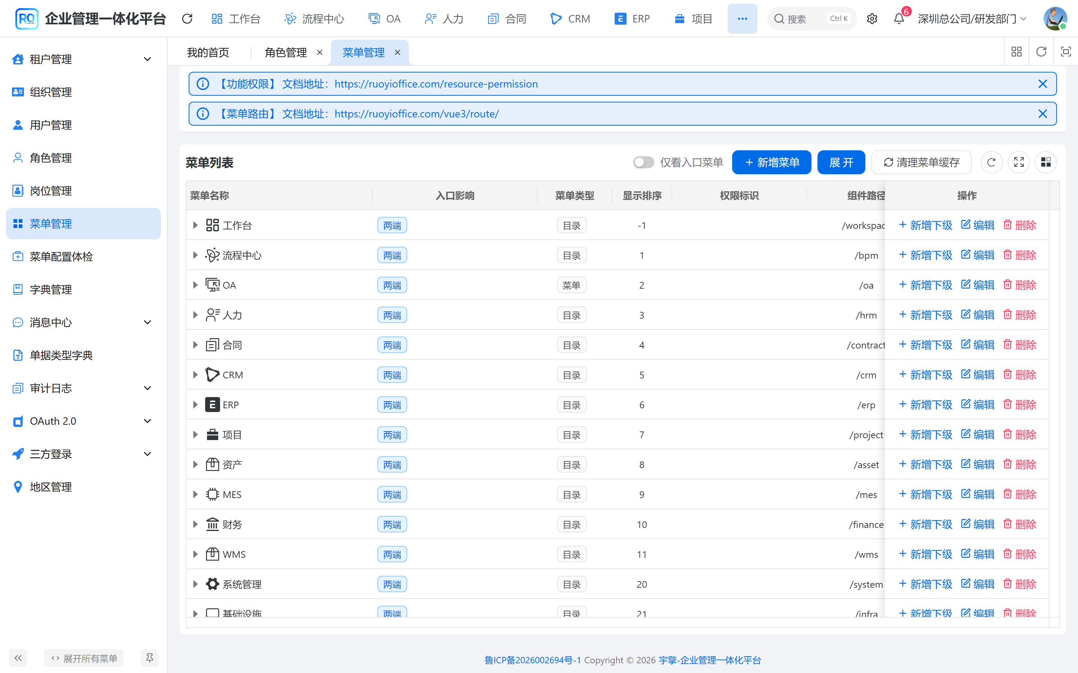
Task: Click 编辑 in the OA row
Action: tap(978, 285)
